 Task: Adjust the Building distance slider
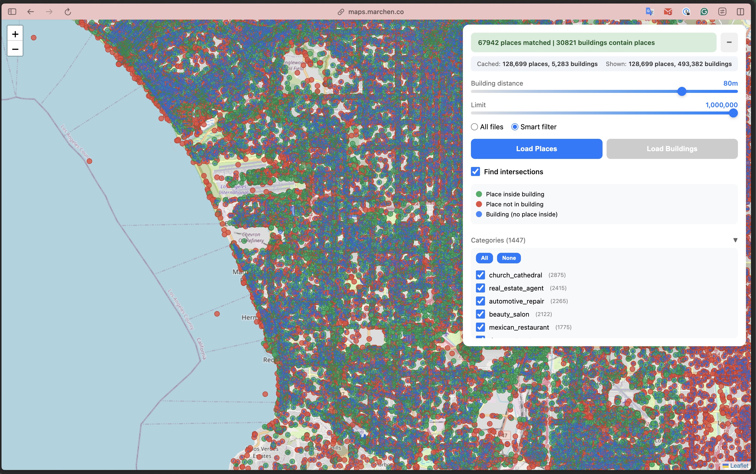pos(682,92)
